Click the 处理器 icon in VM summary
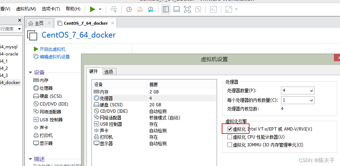The height and width of the screenshot is (166, 340). (x=36, y=88)
